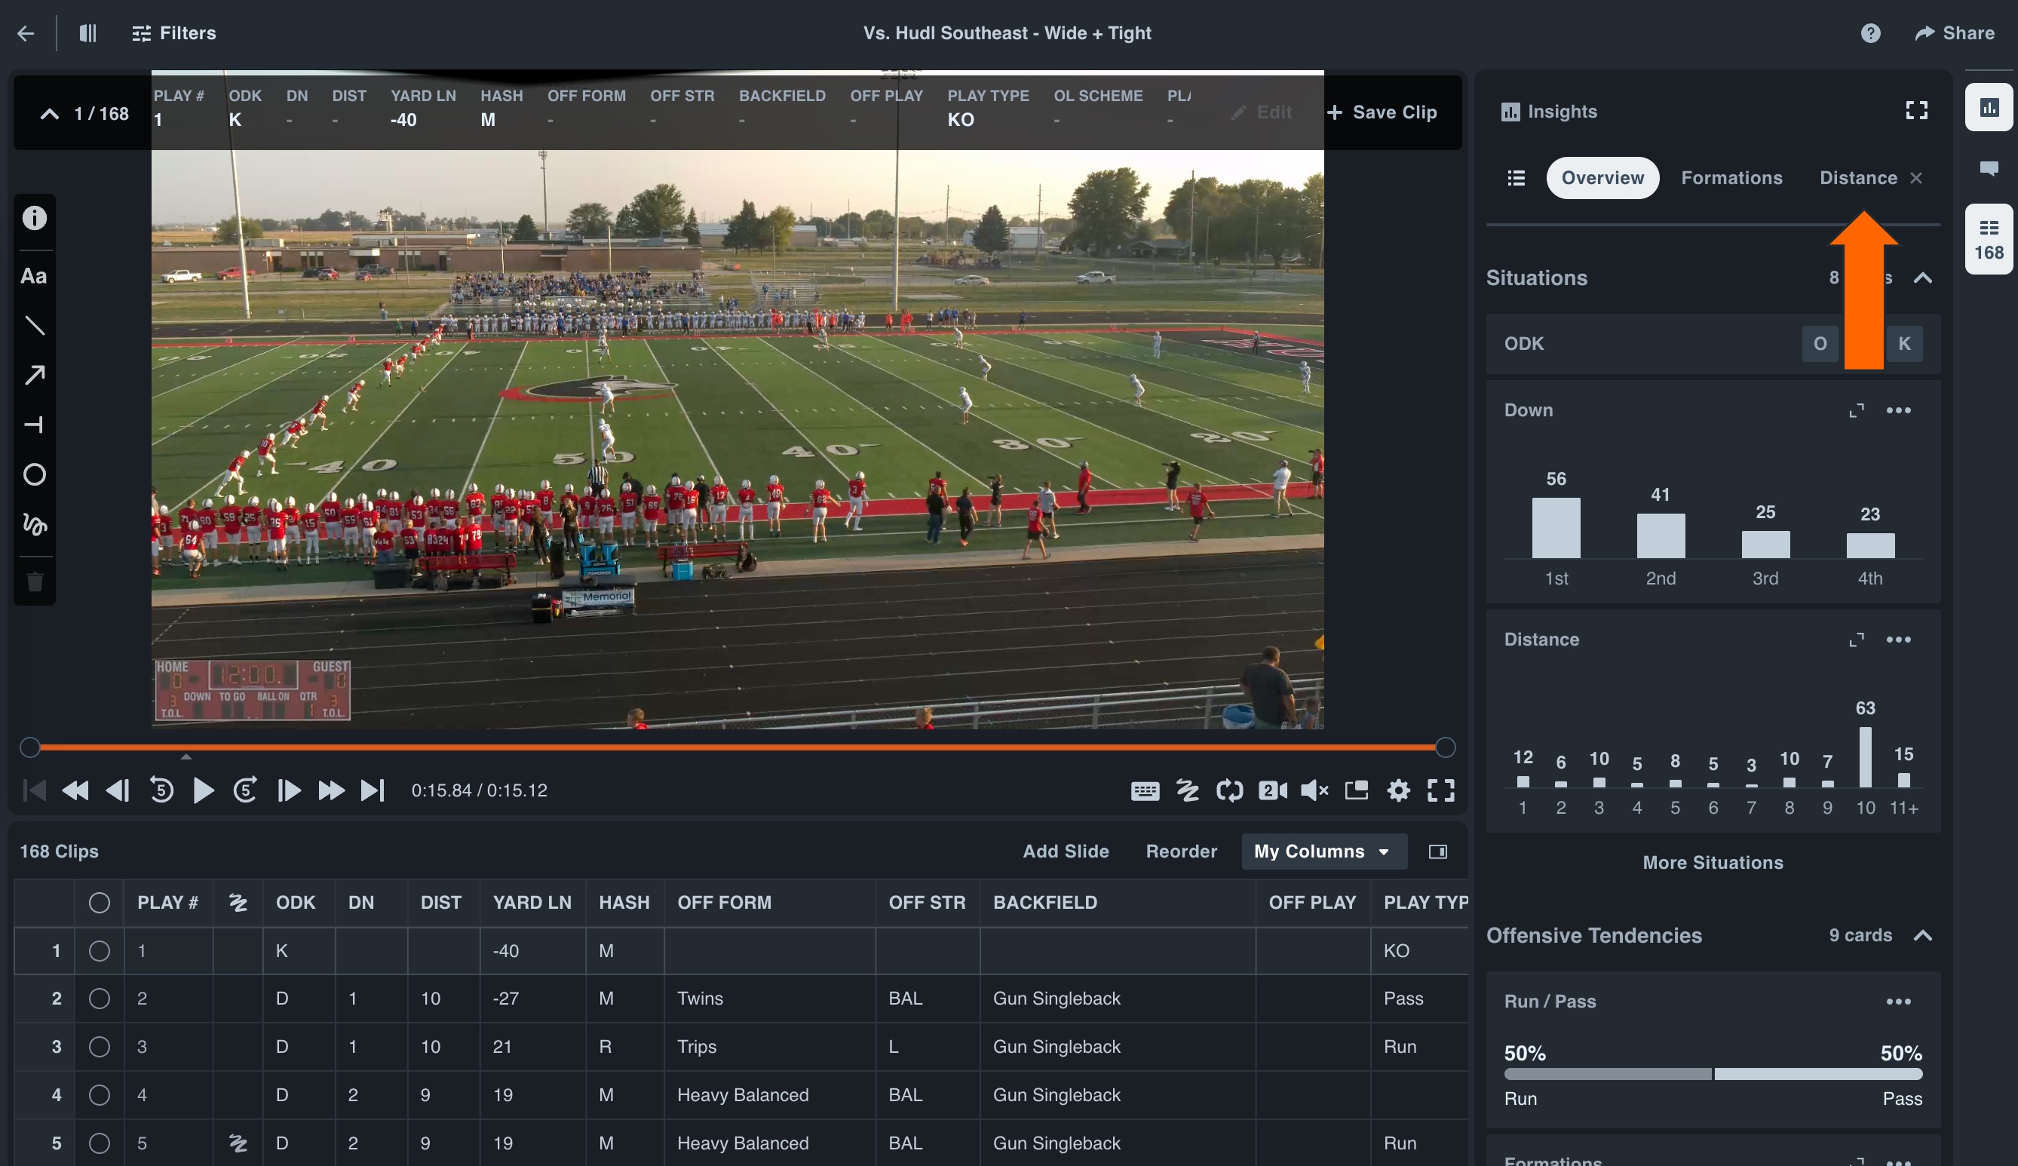2018x1166 pixels.
Task: Open the trash/delete annotation tool
Action: pyautogui.click(x=35, y=582)
